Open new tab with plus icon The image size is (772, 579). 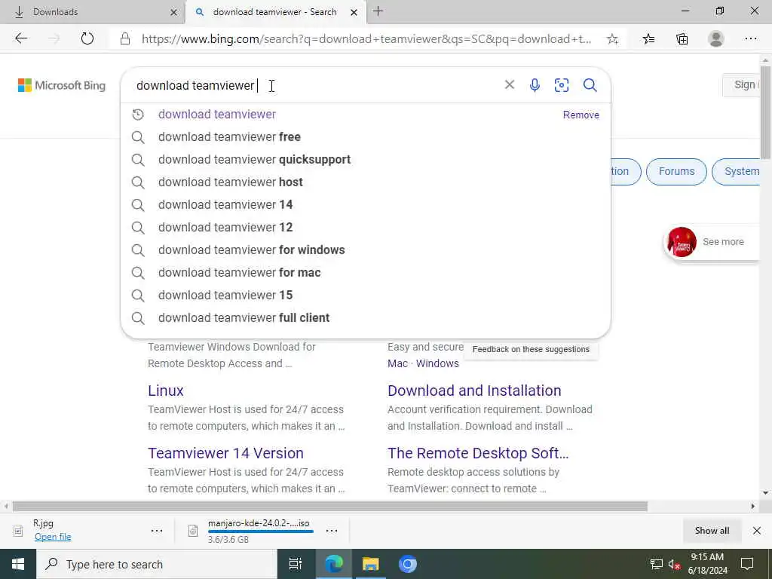[x=378, y=11]
